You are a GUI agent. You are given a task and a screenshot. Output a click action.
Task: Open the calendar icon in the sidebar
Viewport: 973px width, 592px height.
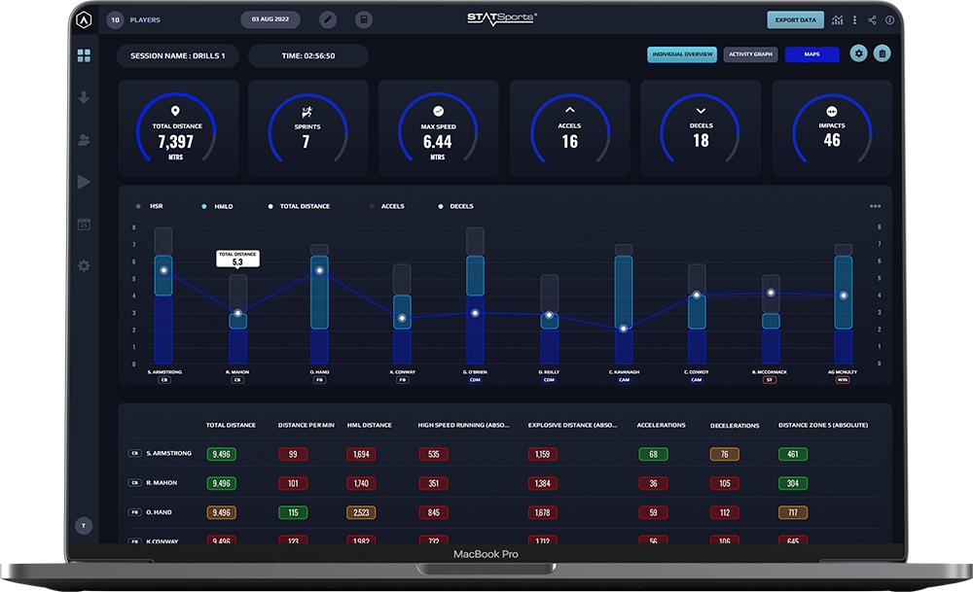click(85, 224)
